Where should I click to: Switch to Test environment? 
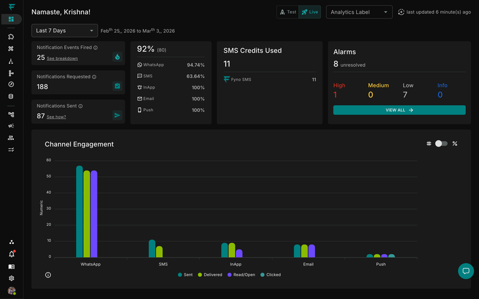tap(287, 12)
